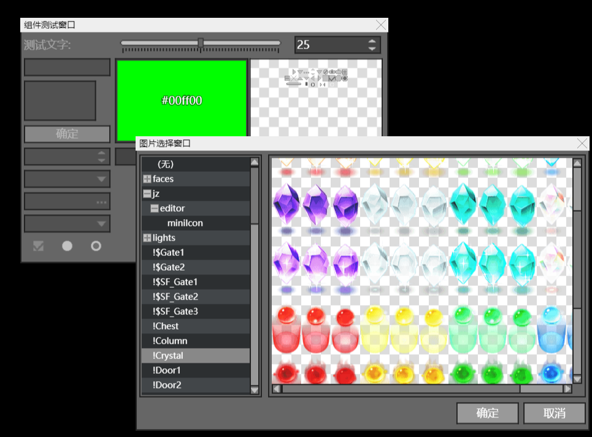Click the file tree's scroll-down arrow
Screen dimensions: 592x437
pos(255,390)
